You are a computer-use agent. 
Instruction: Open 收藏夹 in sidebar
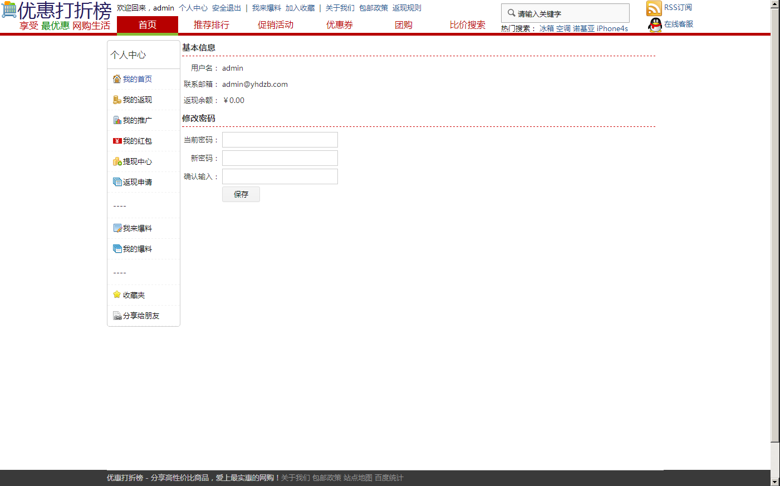tap(134, 295)
